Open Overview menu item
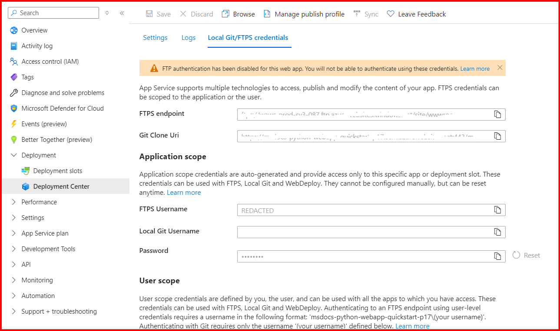This screenshot has height=331, width=560. coord(65,30)
